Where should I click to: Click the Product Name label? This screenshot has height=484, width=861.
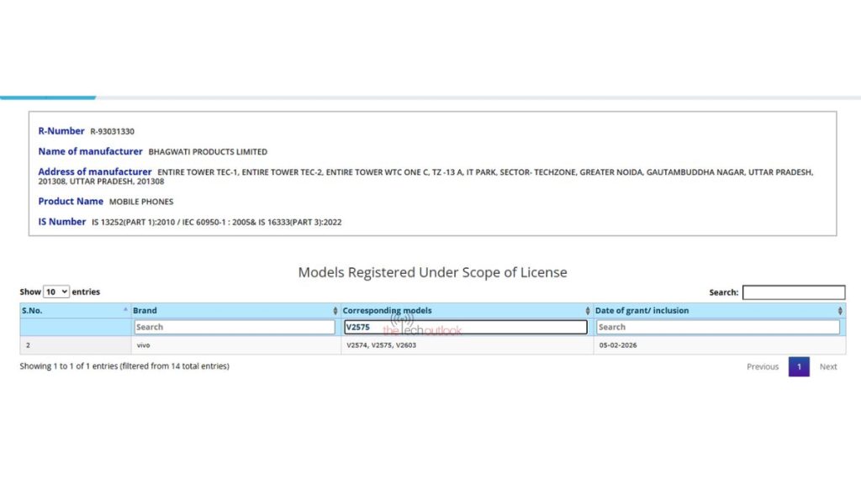(x=71, y=202)
